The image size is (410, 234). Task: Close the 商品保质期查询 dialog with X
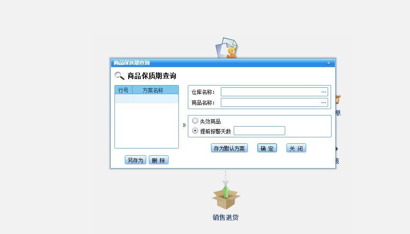pos(329,63)
